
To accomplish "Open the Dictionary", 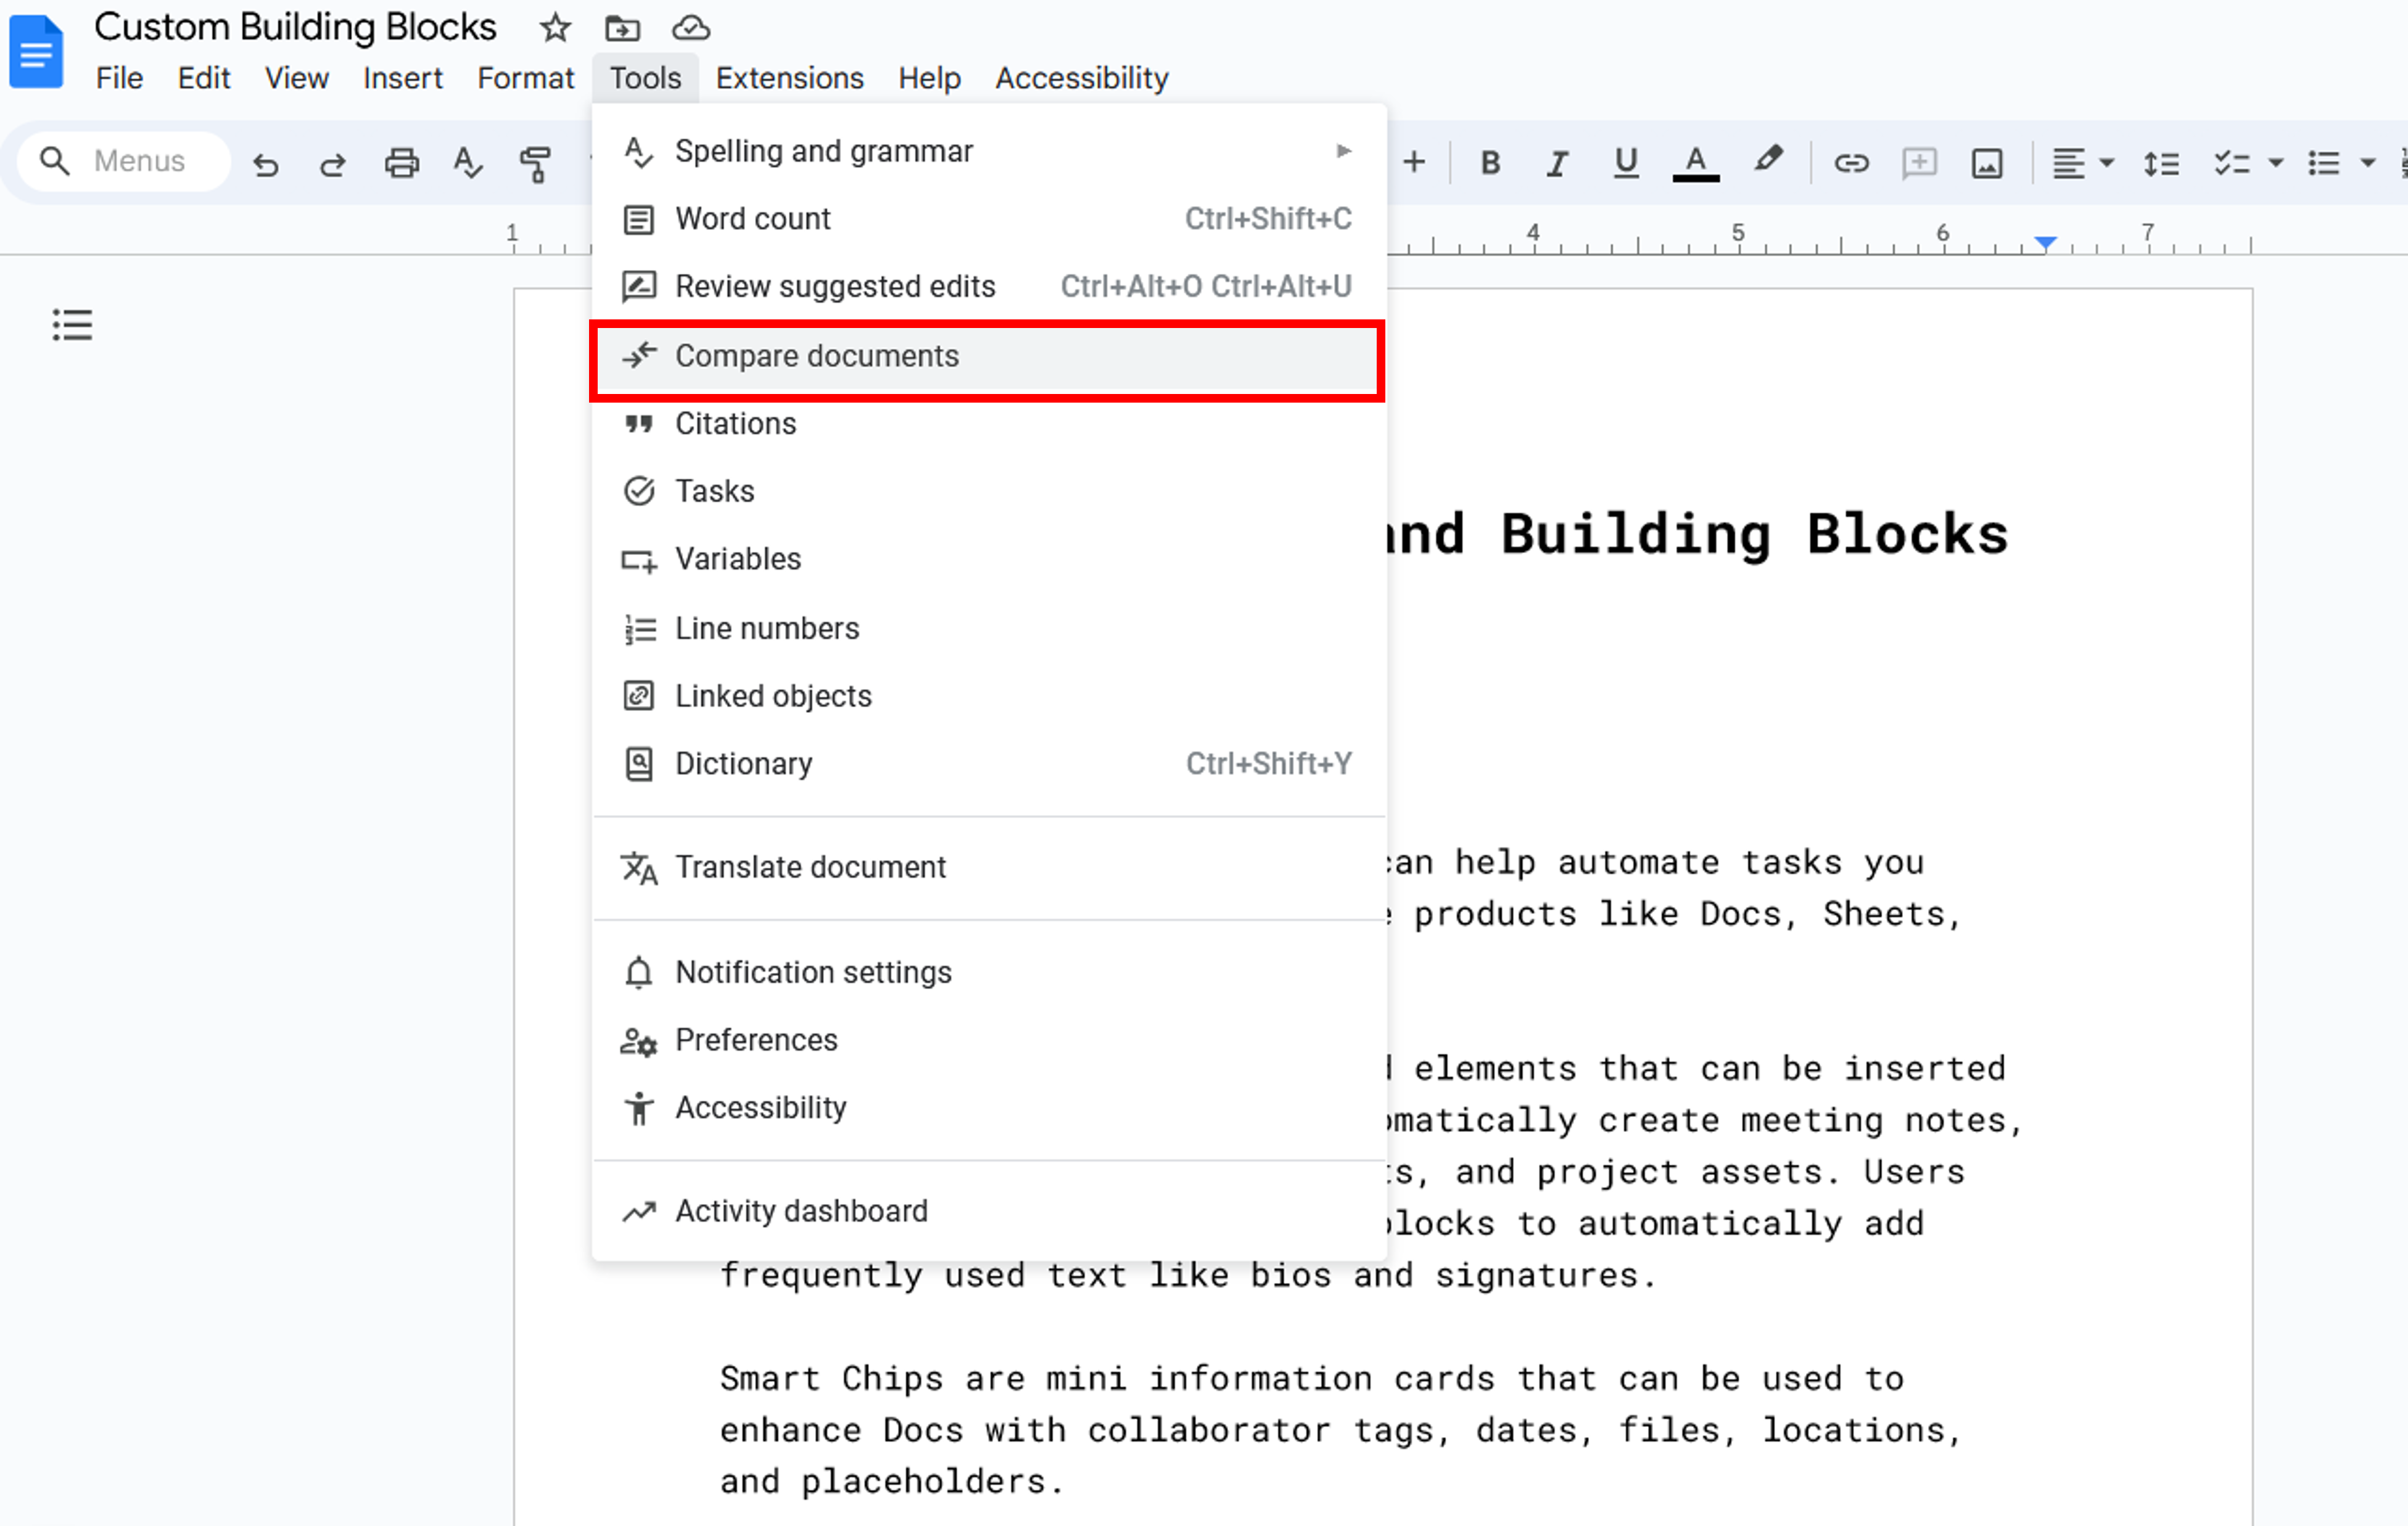I will pos(988,765).
